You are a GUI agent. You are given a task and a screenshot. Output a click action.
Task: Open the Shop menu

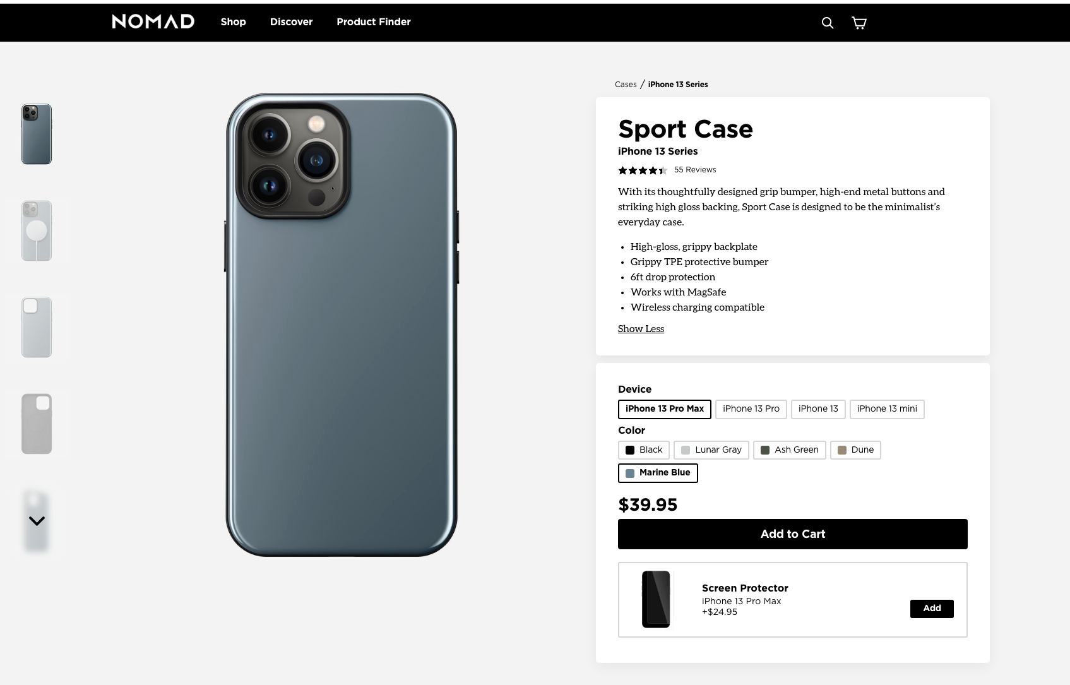point(233,22)
